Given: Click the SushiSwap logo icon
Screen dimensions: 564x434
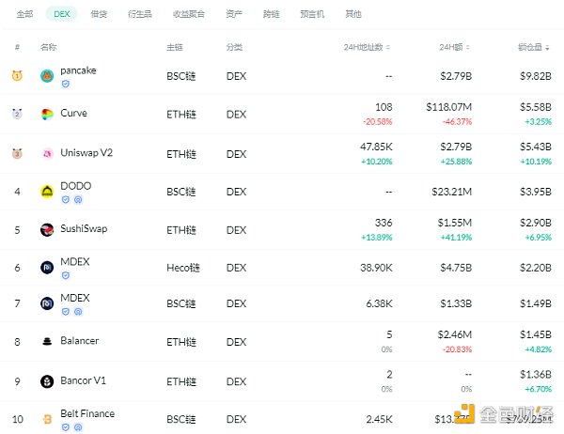Looking at the screenshot, I should pyautogui.click(x=47, y=229).
